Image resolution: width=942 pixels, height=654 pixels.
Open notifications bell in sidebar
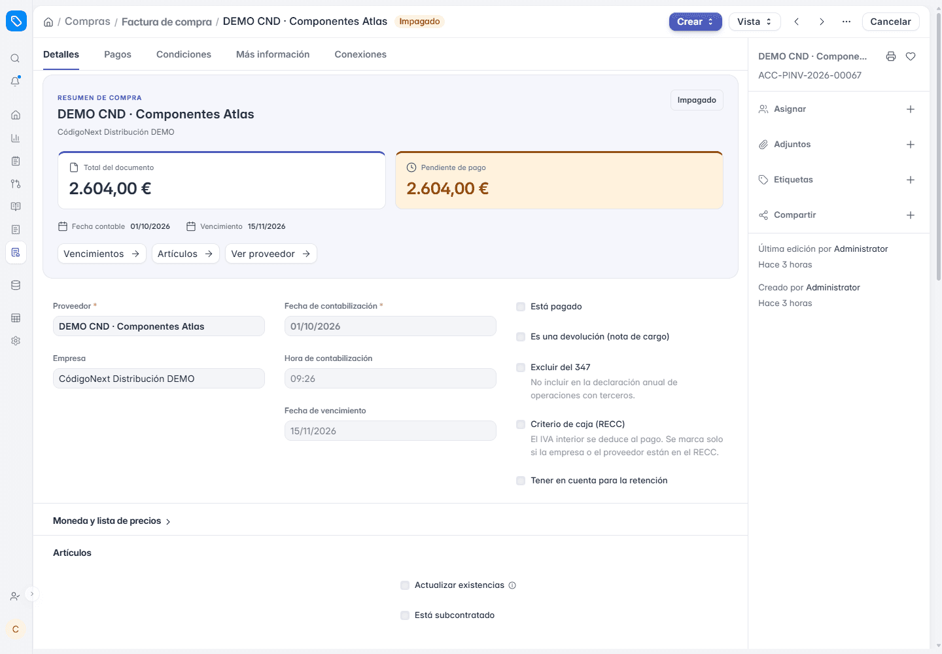tap(15, 81)
